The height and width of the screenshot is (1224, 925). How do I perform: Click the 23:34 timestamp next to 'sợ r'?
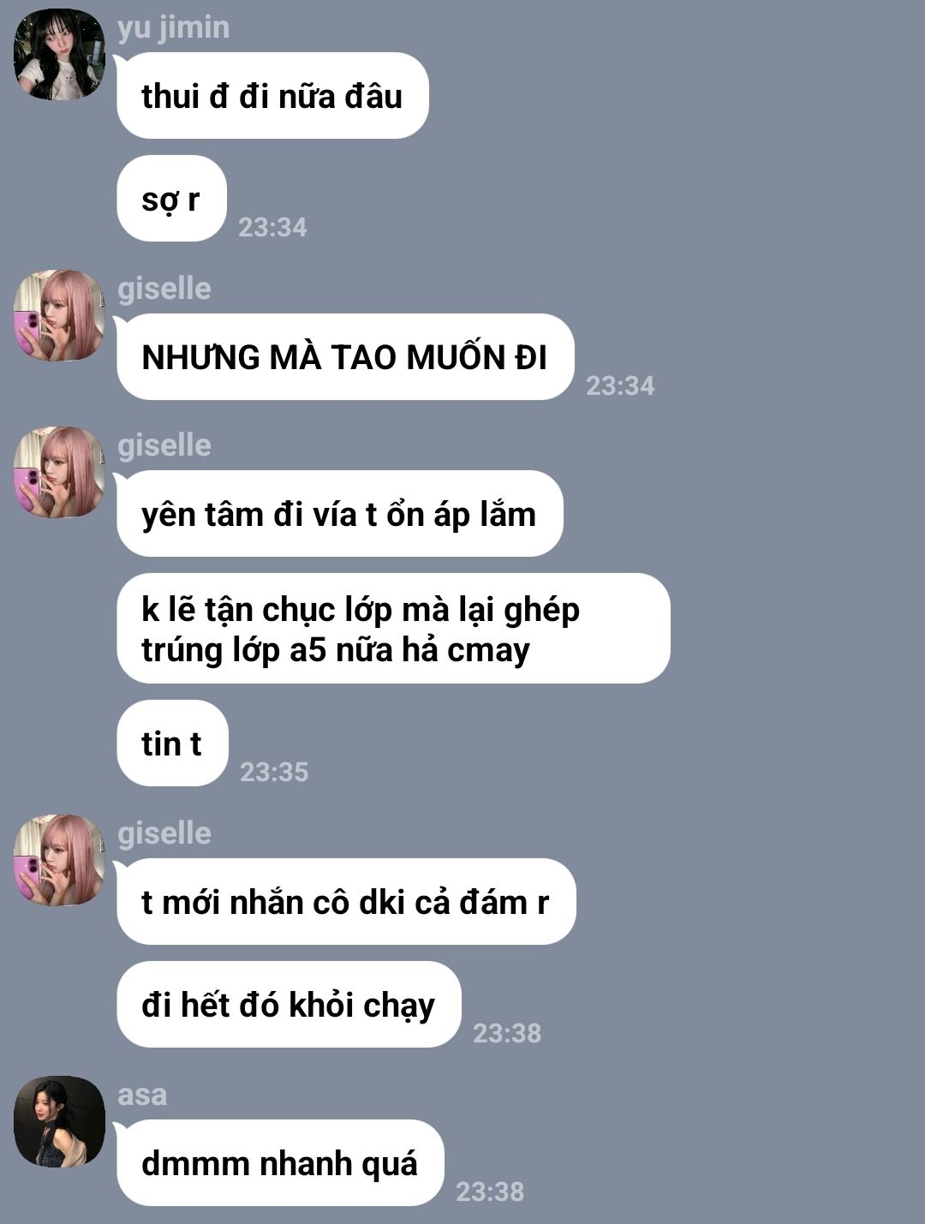pyautogui.click(x=272, y=227)
